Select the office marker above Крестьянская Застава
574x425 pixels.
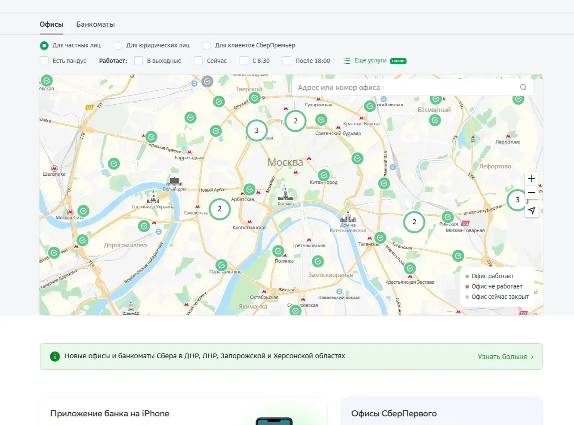point(410,268)
